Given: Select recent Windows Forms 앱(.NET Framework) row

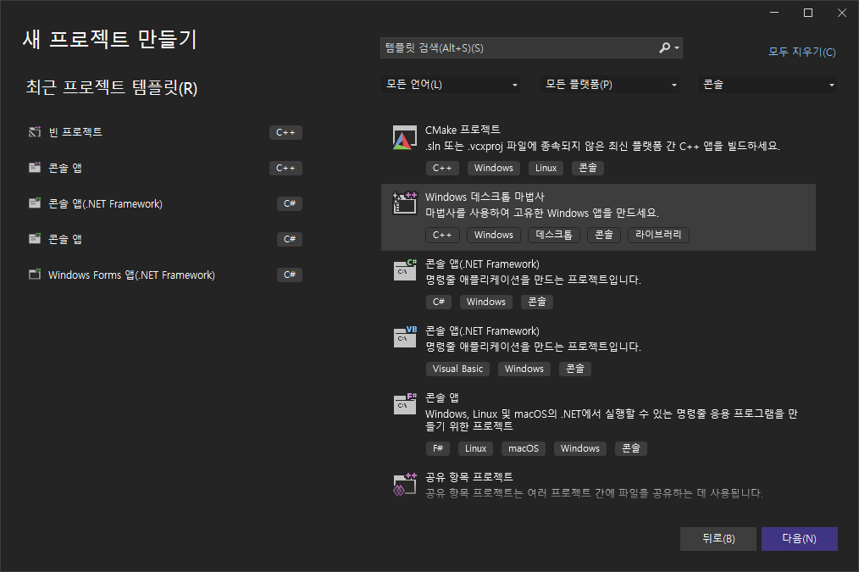Looking at the screenshot, I should tap(165, 275).
